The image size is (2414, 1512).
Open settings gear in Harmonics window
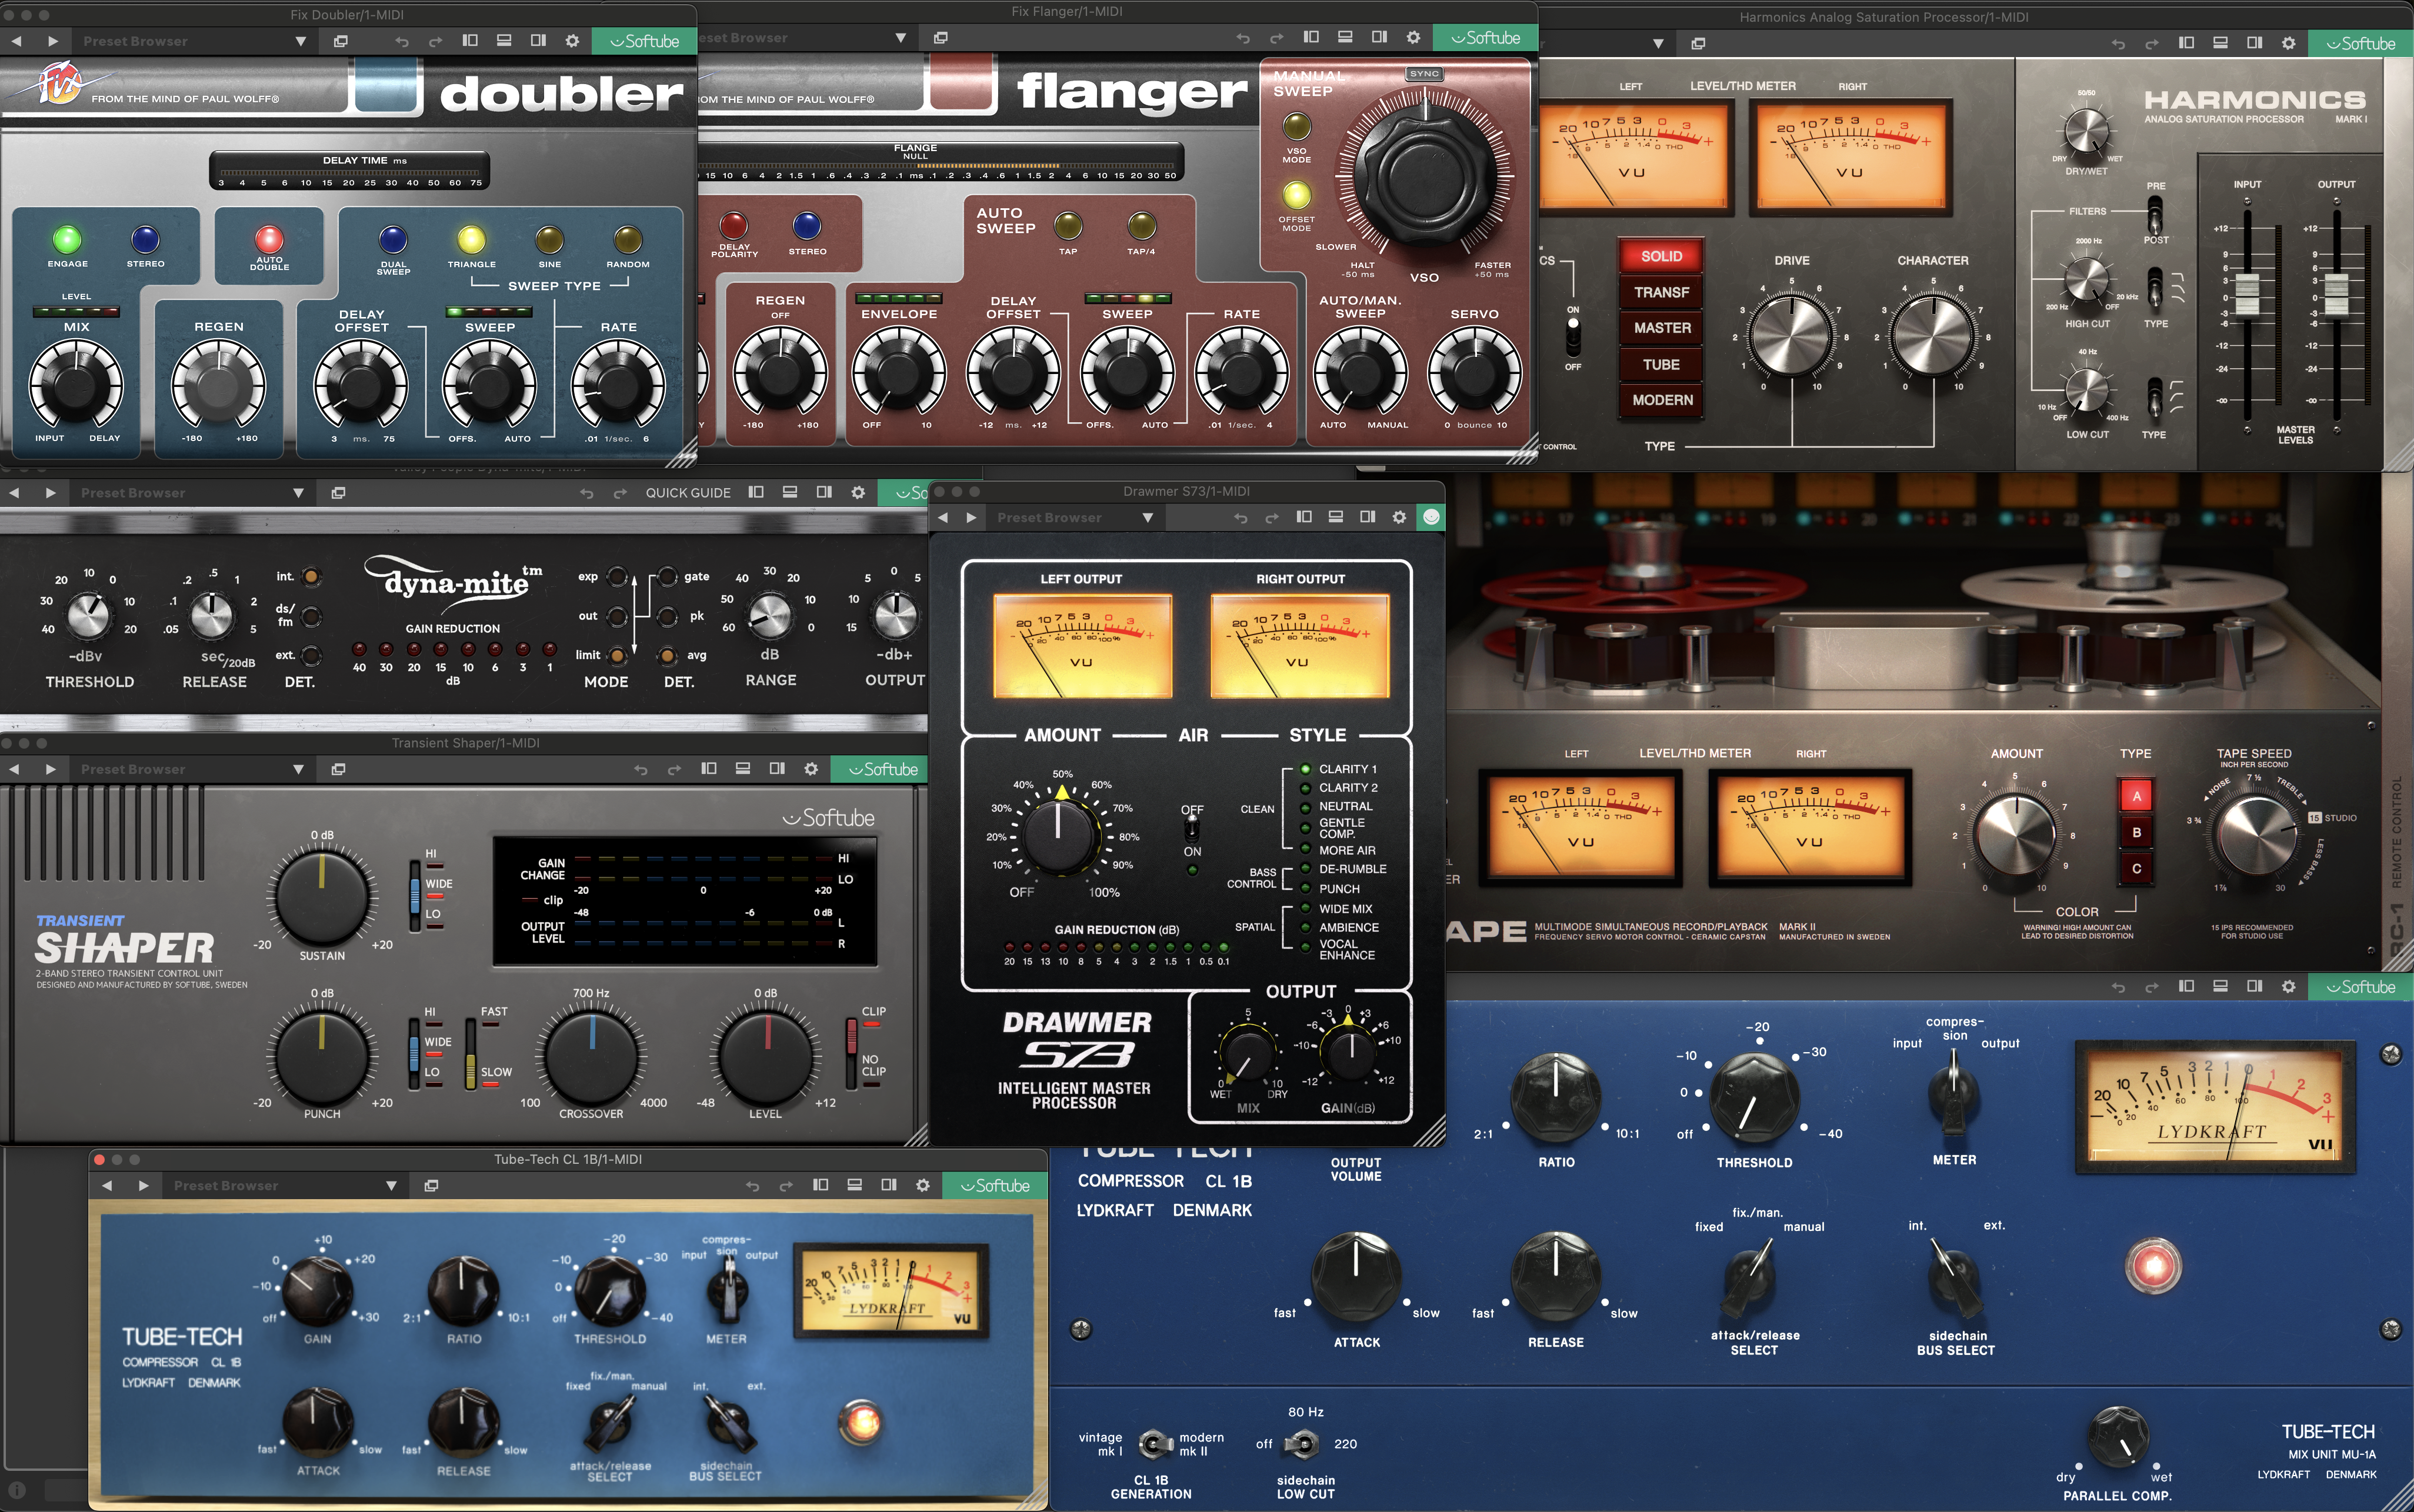click(2288, 43)
